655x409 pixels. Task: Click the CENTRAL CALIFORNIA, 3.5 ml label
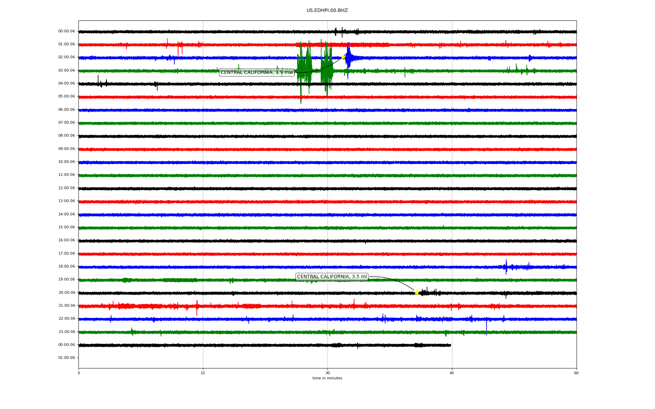click(x=332, y=277)
